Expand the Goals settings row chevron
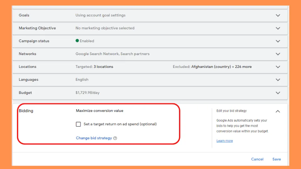The image size is (301, 169). pyautogui.click(x=278, y=15)
